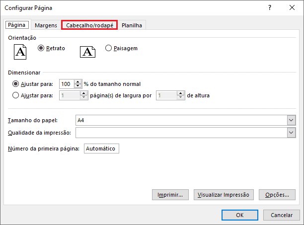Click the pages wide input field
The image size is (304, 225).
pyautogui.click(x=70, y=95)
